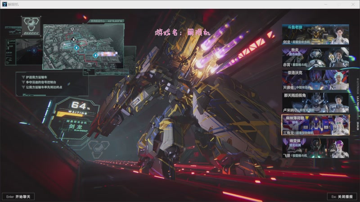Click the 飞景 | 轻型格斗机 mech label
The height and width of the screenshot is (202, 360).
tap(295, 155)
